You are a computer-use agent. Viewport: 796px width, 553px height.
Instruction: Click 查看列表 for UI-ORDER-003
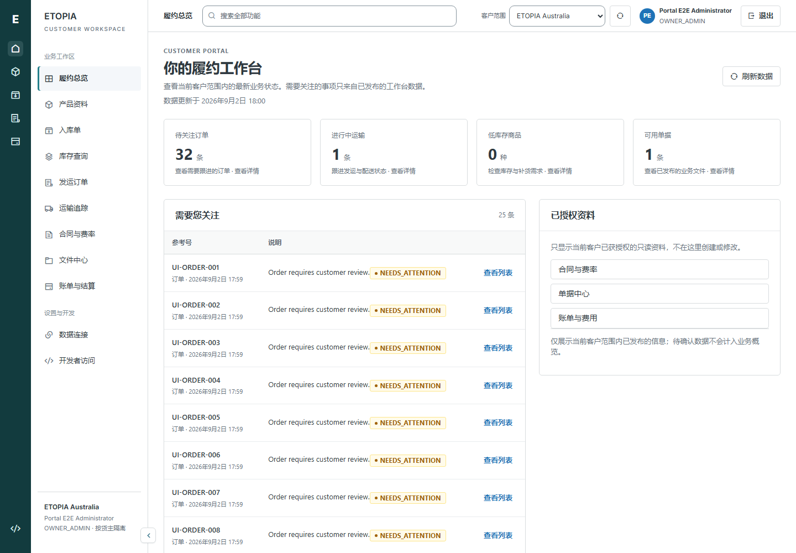(498, 348)
